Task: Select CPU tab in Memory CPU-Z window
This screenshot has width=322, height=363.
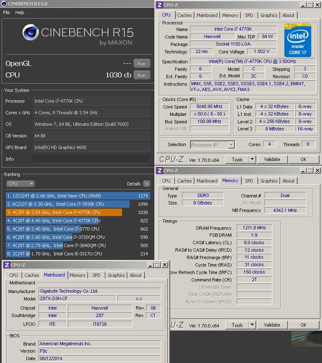Action: (166, 181)
